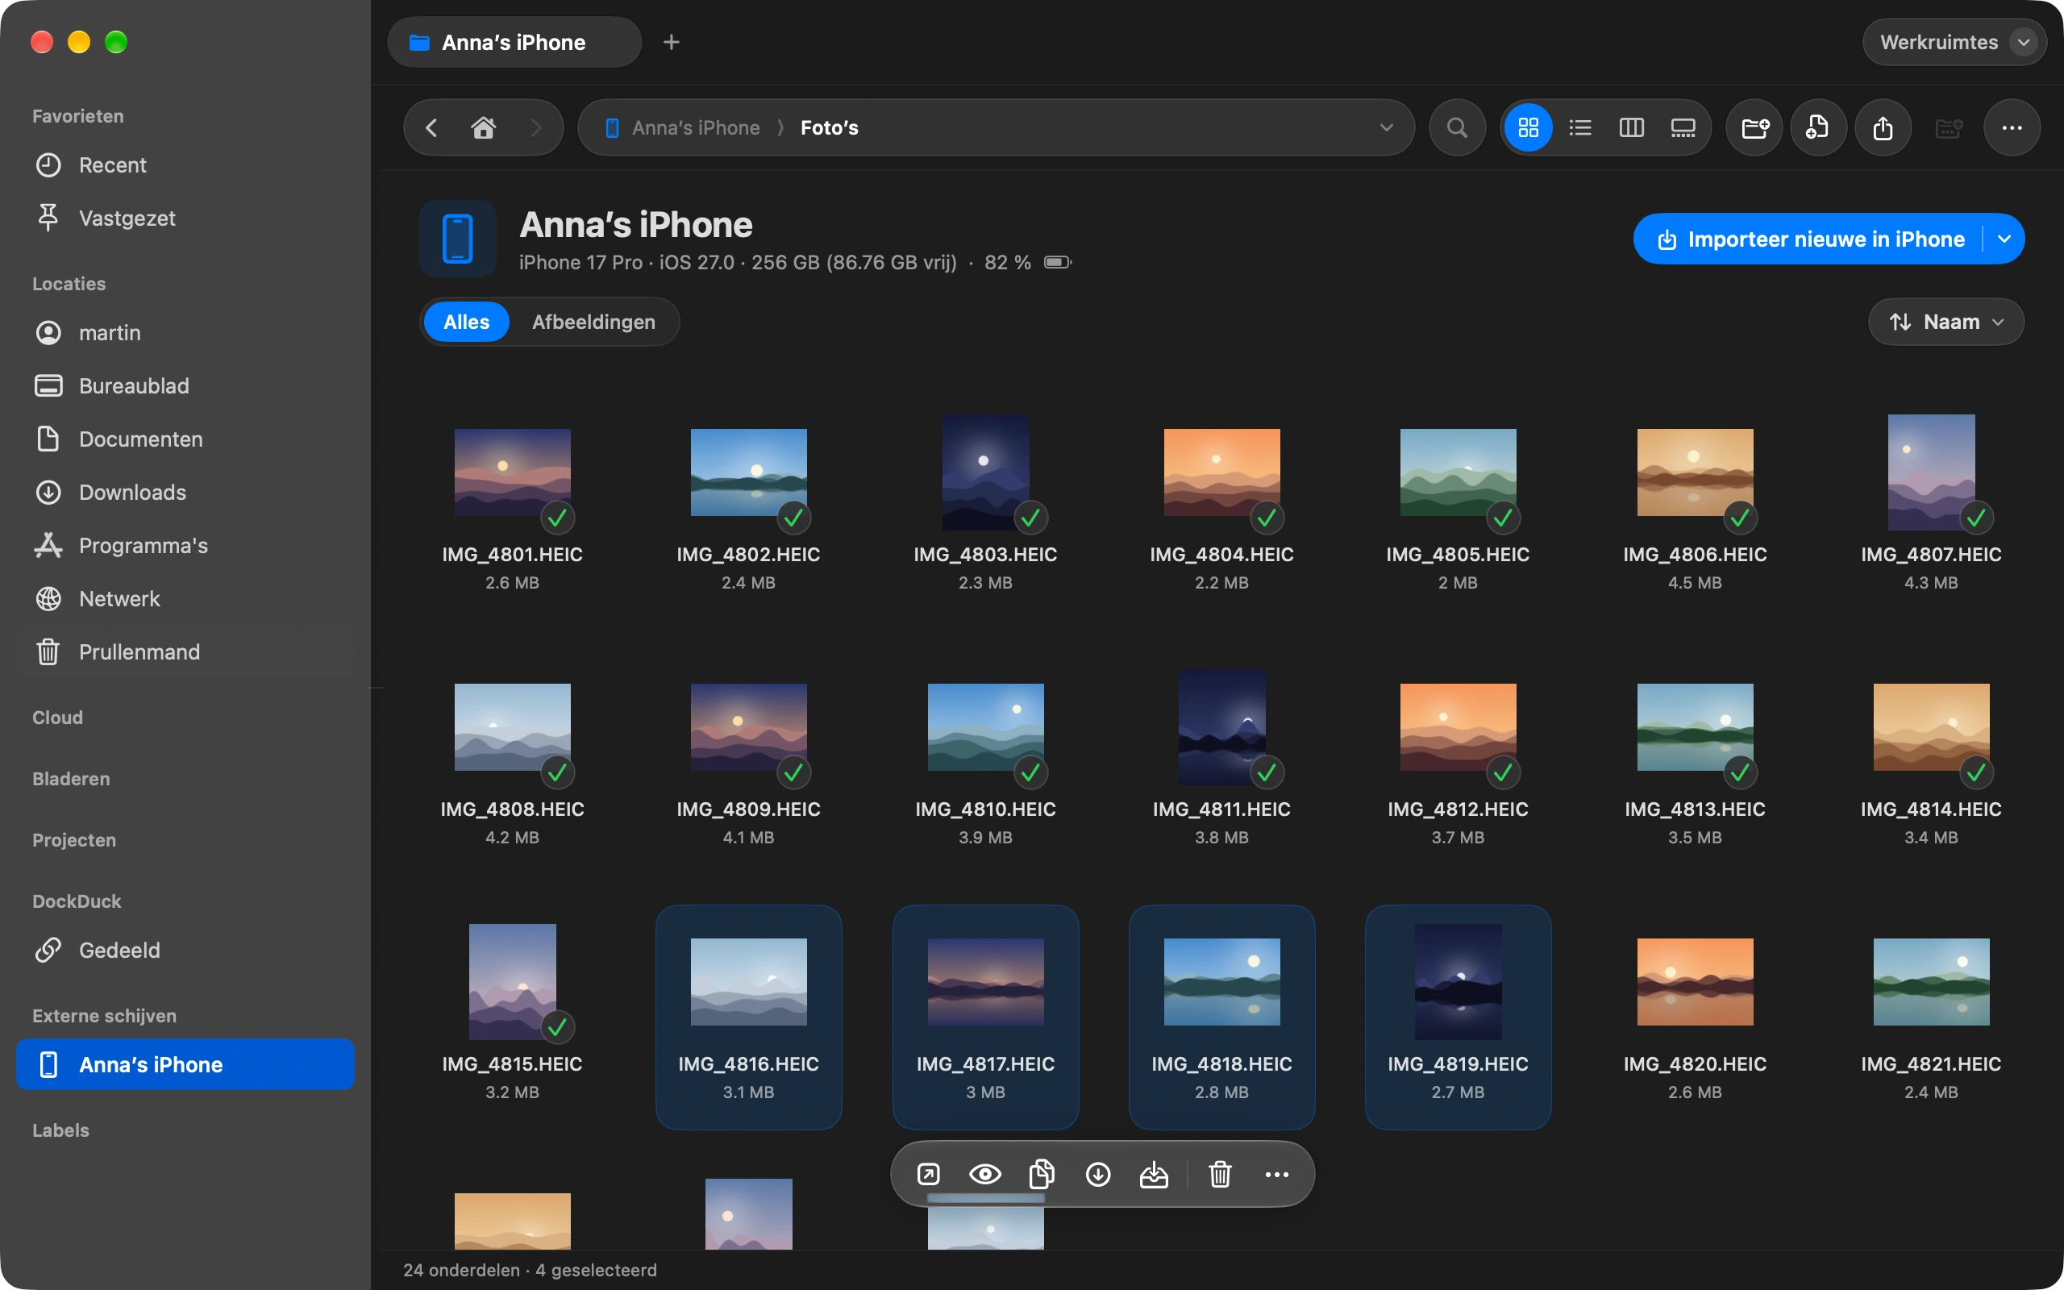2064x1290 pixels.
Task: Import selected items tray icon
Action: point(1154,1175)
